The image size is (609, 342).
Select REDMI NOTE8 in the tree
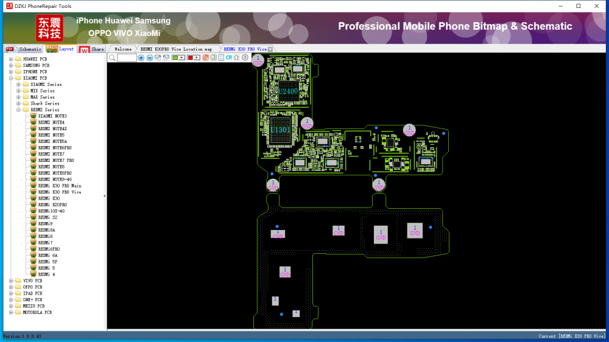click(x=51, y=167)
